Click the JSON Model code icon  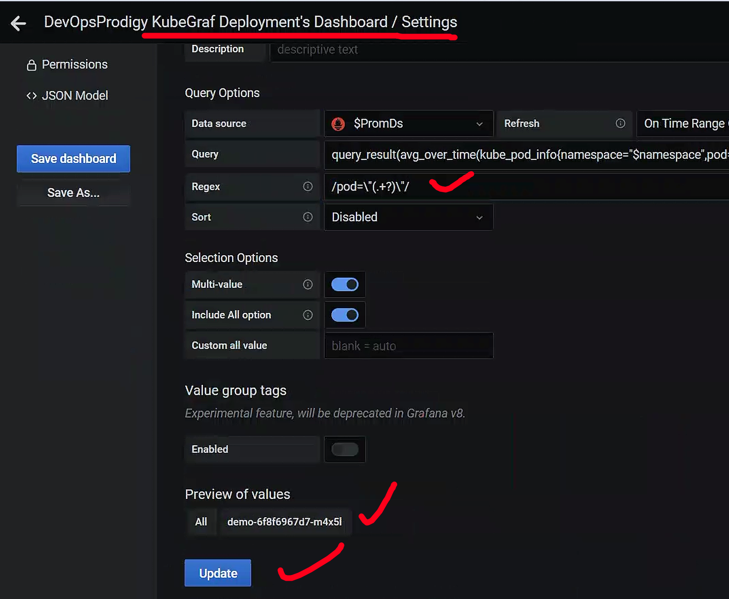(x=31, y=96)
